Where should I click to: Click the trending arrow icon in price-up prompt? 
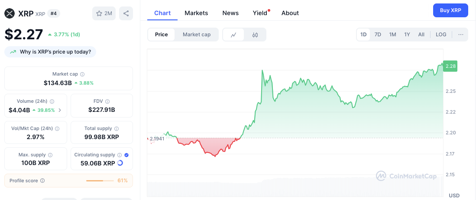(13, 52)
